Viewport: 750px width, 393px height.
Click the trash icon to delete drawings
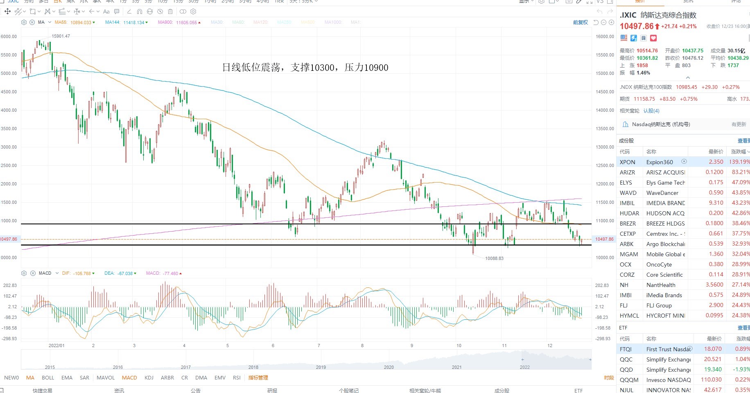[170, 11]
